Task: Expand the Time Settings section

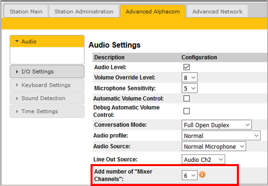Action: 47,111
